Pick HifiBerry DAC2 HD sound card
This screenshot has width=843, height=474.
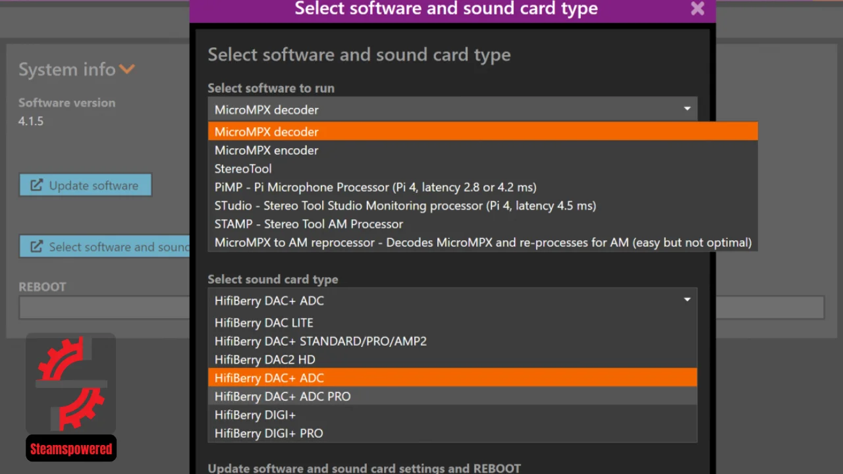coord(452,359)
